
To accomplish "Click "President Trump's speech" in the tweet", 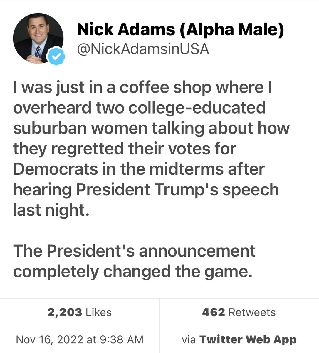I will (x=177, y=189).
